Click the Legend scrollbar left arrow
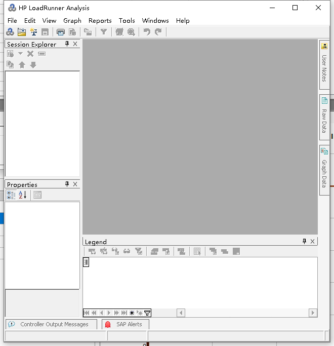 click(181, 313)
